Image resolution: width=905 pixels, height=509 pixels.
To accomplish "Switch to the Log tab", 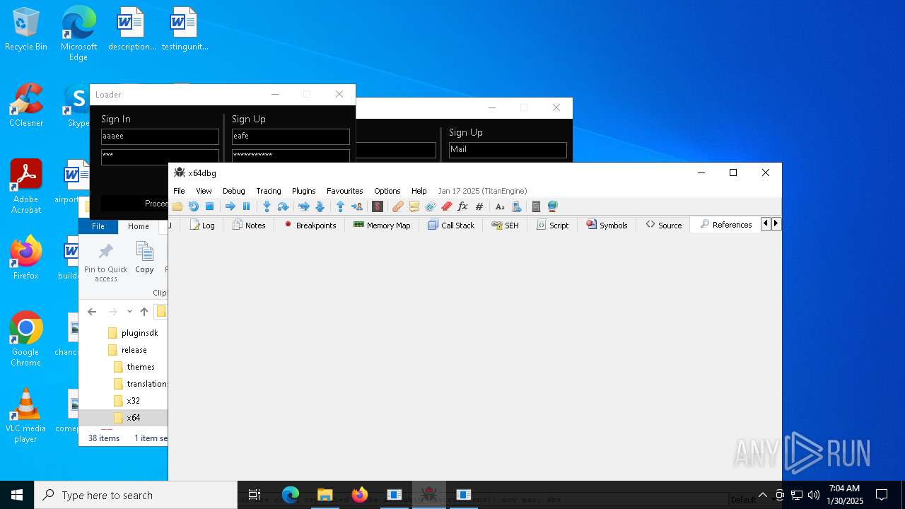I will tap(202, 225).
